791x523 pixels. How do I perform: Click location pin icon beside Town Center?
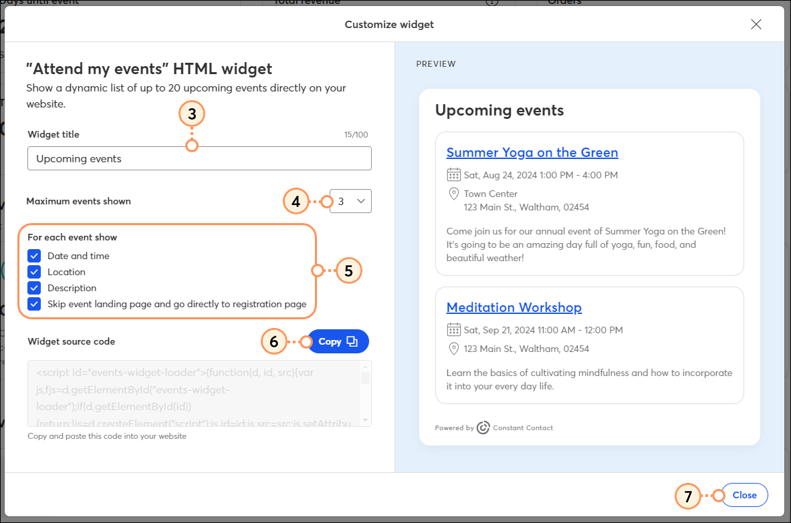(x=453, y=194)
